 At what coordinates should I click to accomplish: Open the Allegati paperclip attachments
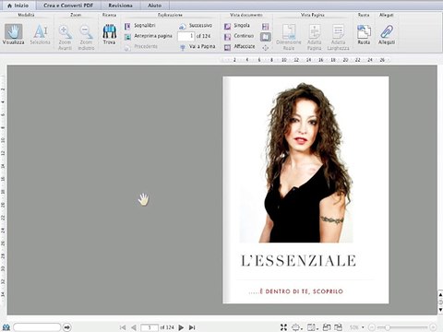[x=387, y=34]
